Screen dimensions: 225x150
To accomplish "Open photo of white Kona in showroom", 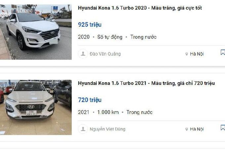I will (x=36, y=107).
